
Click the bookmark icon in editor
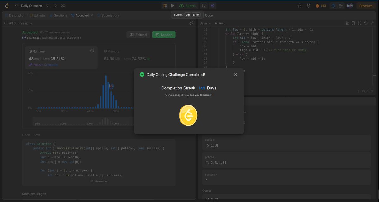(x=353, y=23)
